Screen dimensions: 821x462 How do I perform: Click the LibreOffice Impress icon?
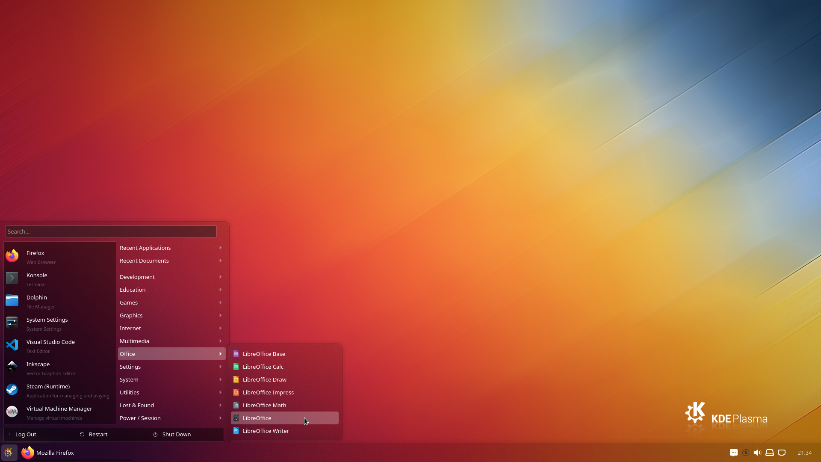[236, 392]
